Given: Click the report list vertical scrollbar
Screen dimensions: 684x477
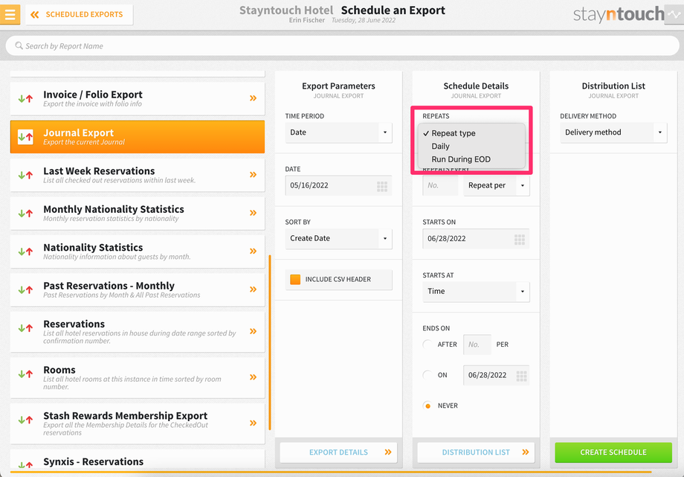Looking at the screenshot, I should (x=270, y=342).
